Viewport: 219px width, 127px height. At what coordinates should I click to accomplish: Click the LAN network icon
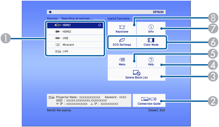[58, 51]
